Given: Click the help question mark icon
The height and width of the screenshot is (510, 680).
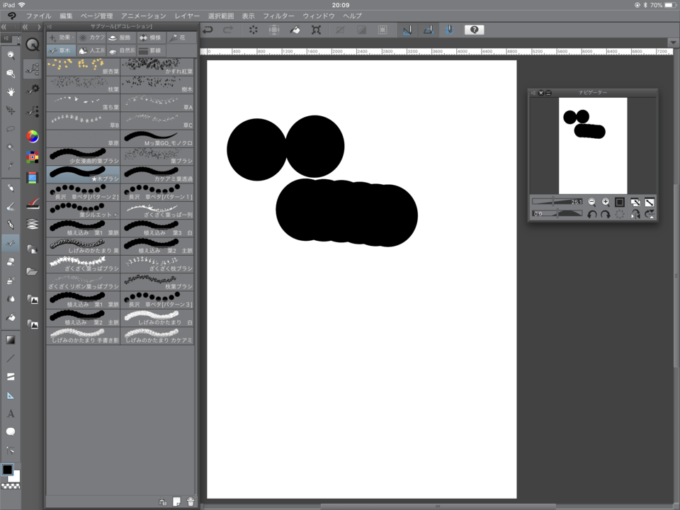Looking at the screenshot, I should [474, 30].
